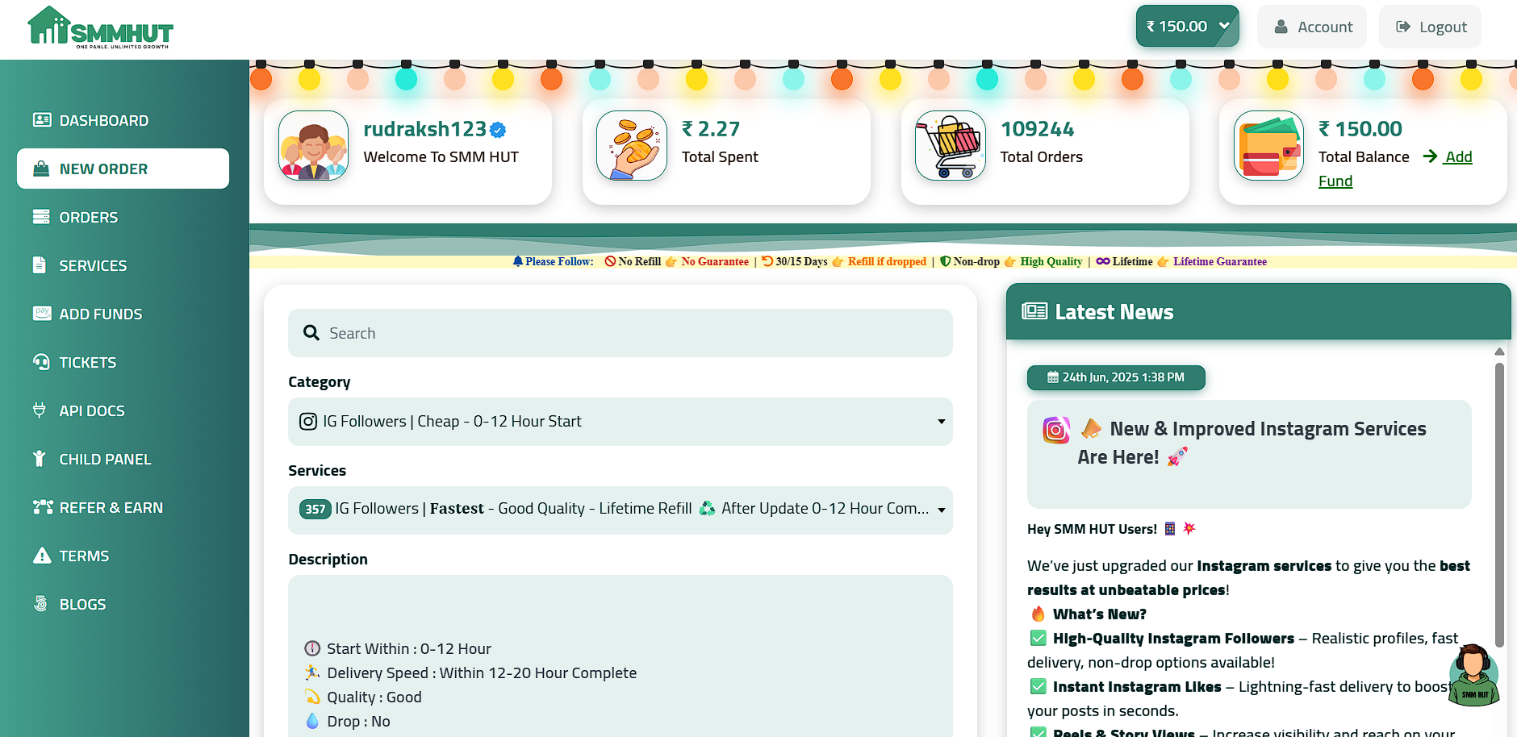The image size is (1517, 737).
Task: Open the chat support avatar bubble
Action: coord(1473,675)
